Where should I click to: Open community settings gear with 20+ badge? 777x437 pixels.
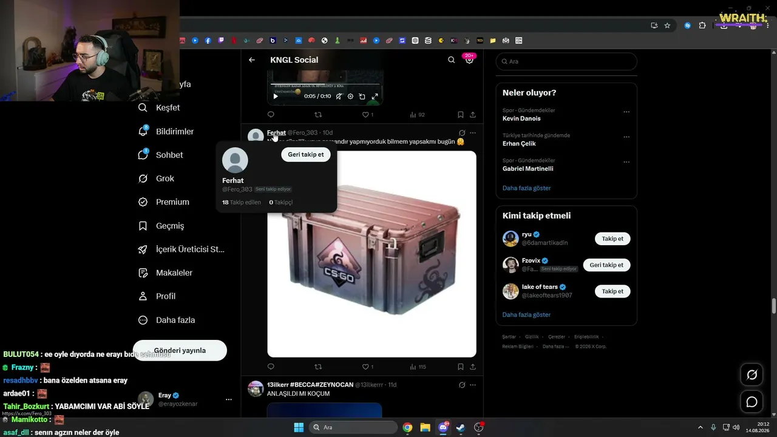pos(469,60)
